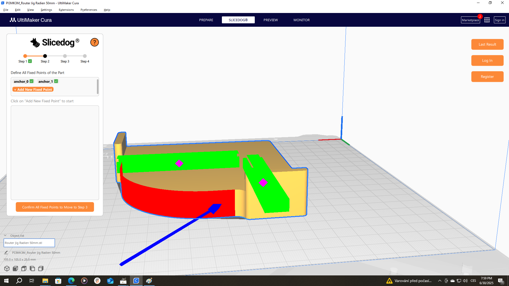Select the anchor_1 fixed point label
The image size is (509, 286).
click(46, 82)
